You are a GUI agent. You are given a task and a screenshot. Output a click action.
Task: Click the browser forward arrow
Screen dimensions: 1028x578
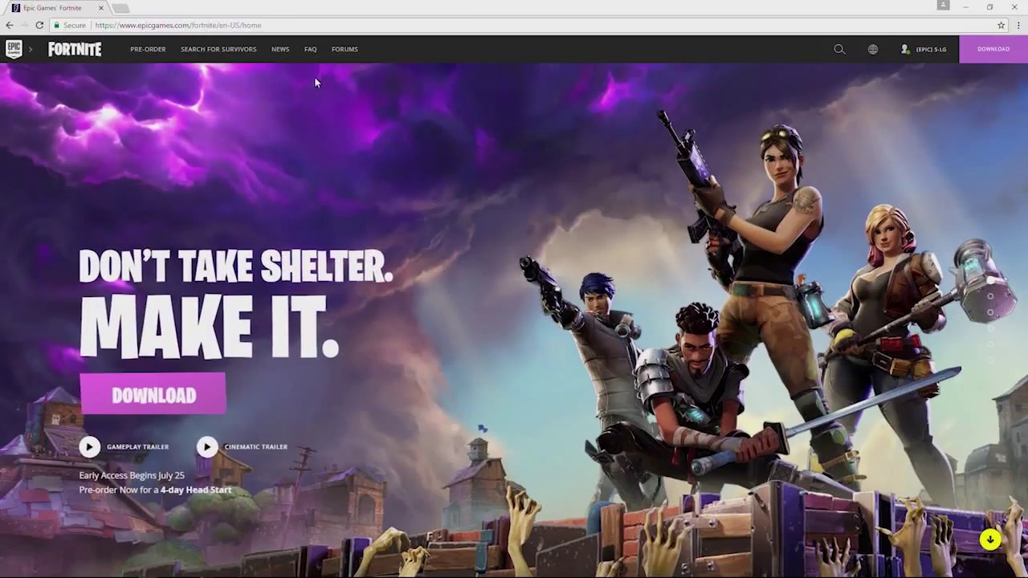24,25
